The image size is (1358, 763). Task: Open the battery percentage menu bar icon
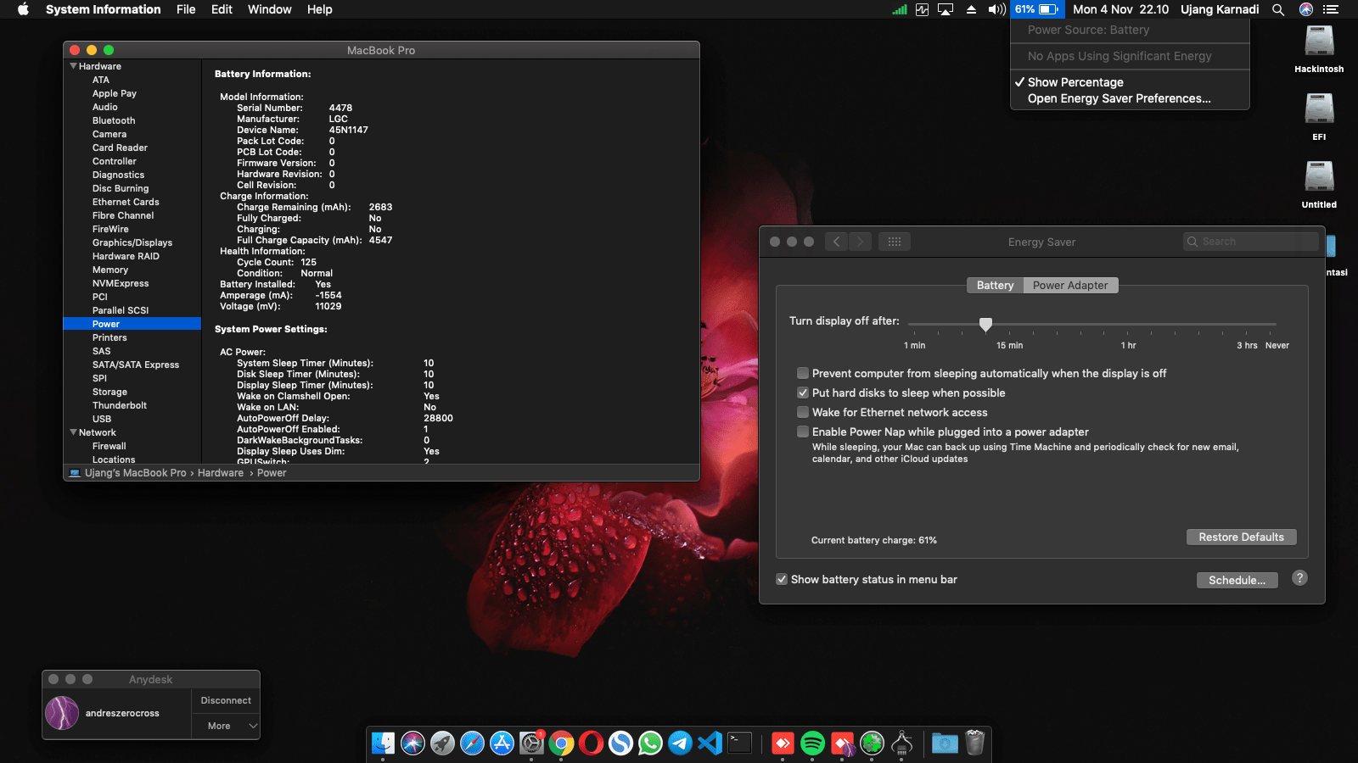(1035, 9)
